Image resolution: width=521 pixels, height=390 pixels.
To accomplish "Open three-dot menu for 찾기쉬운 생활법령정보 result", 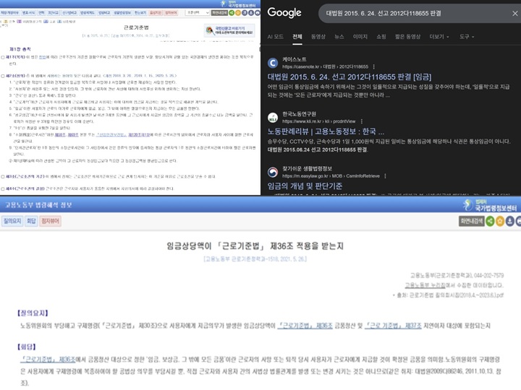I will (385, 176).
